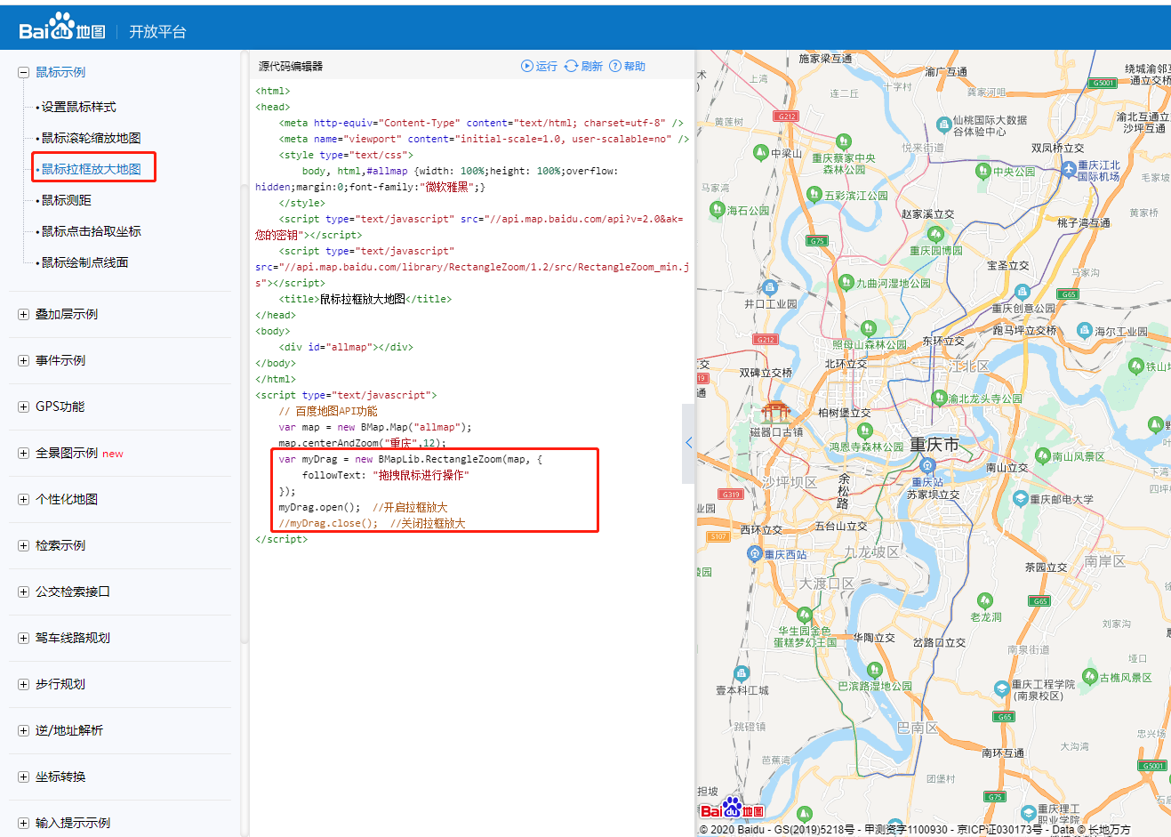Viewport: 1171px width, 837px height.
Task: Click the 仙桃国际大数据谷体验中心 marker icon
Action: [944, 125]
